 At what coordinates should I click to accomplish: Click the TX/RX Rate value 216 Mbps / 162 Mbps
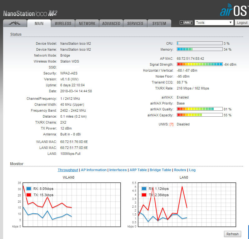coord(193,88)
